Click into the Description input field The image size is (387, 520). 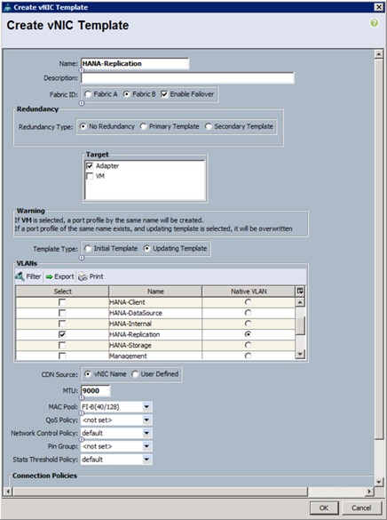tap(187, 78)
